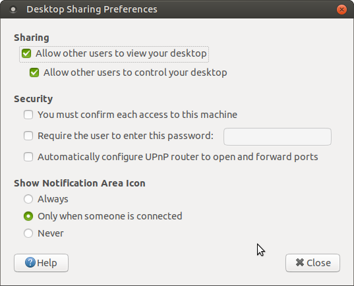This screenshot has height=286, width=354.
Task: Choose Never for notification area icon
Action: coord(28,233)
